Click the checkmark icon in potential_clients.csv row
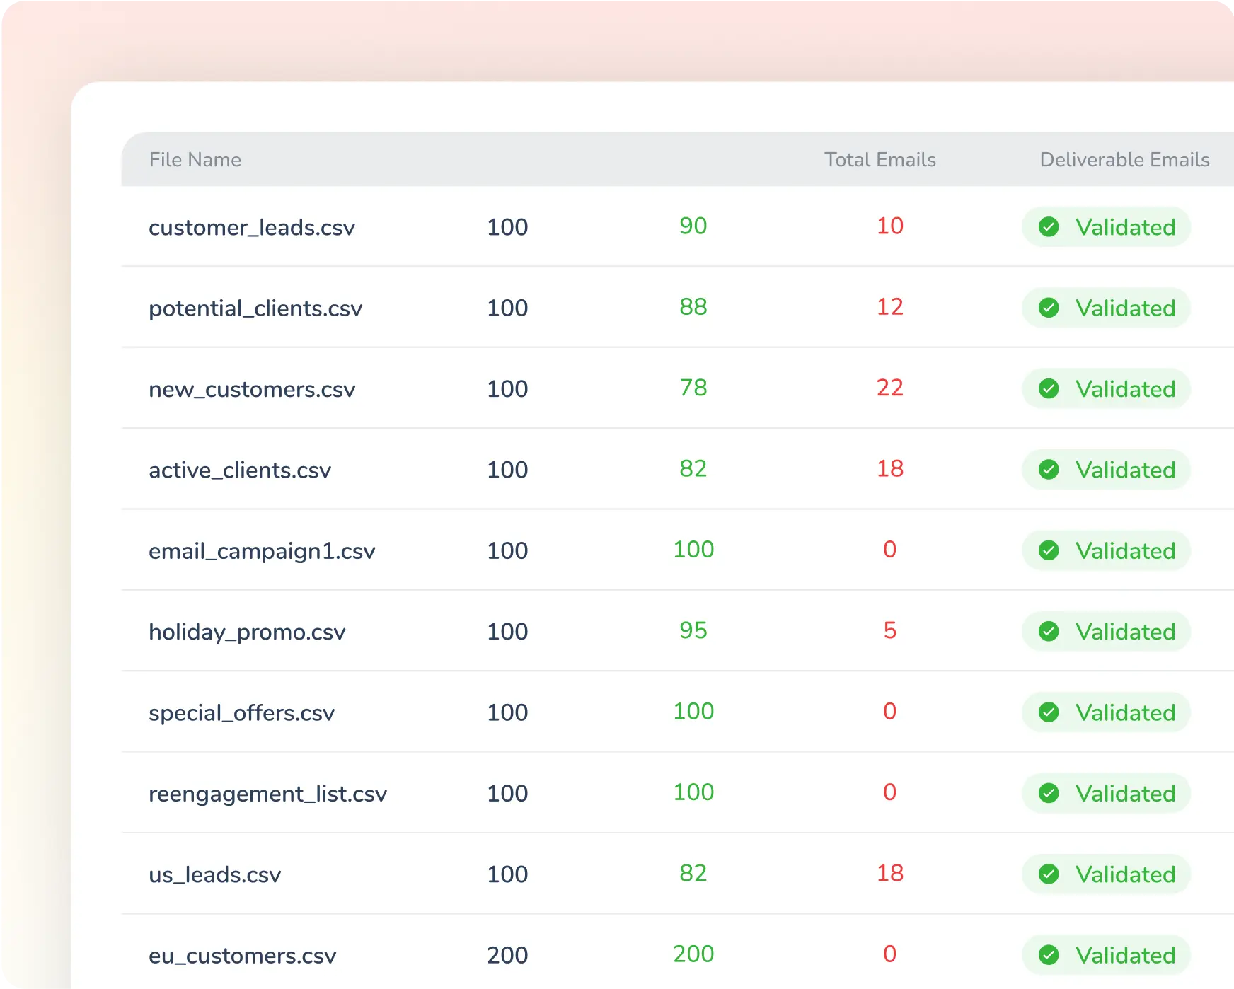 pyautogui.click(x=1049, y=308)
